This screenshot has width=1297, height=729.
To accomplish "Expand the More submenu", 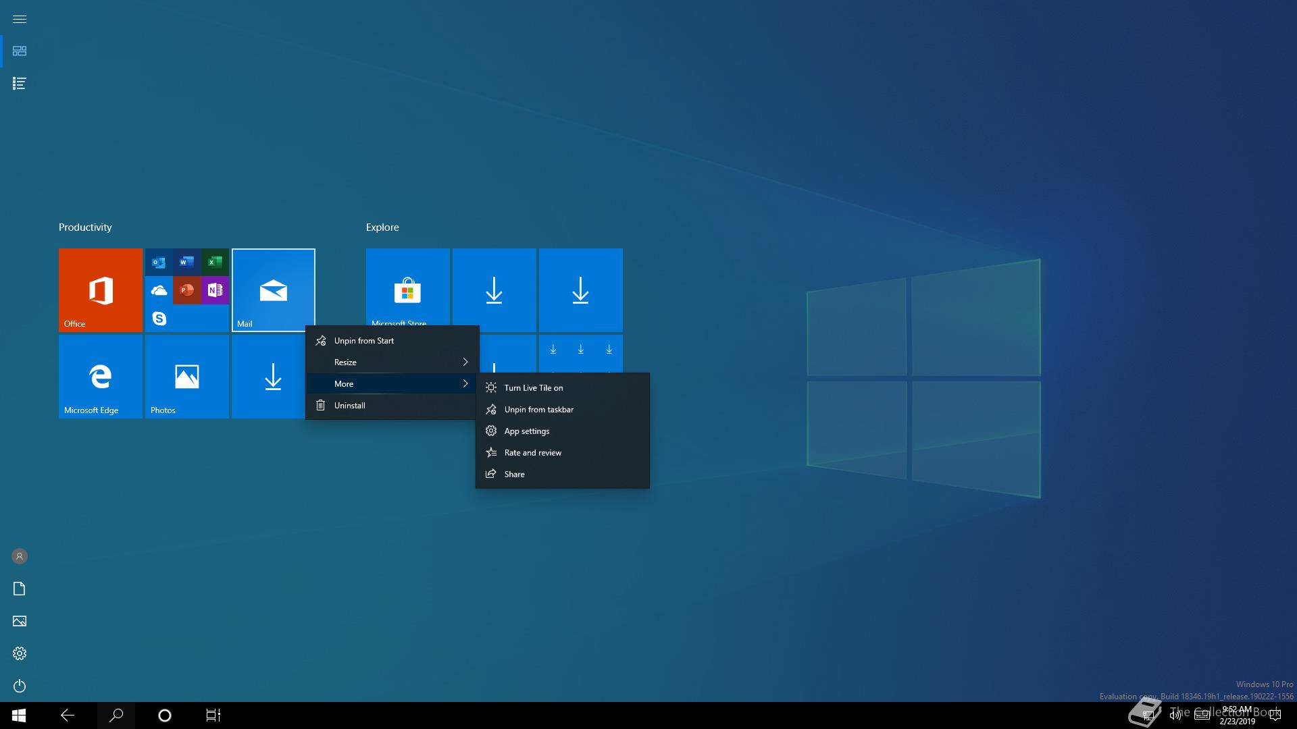I will click(x=392, y=384).
